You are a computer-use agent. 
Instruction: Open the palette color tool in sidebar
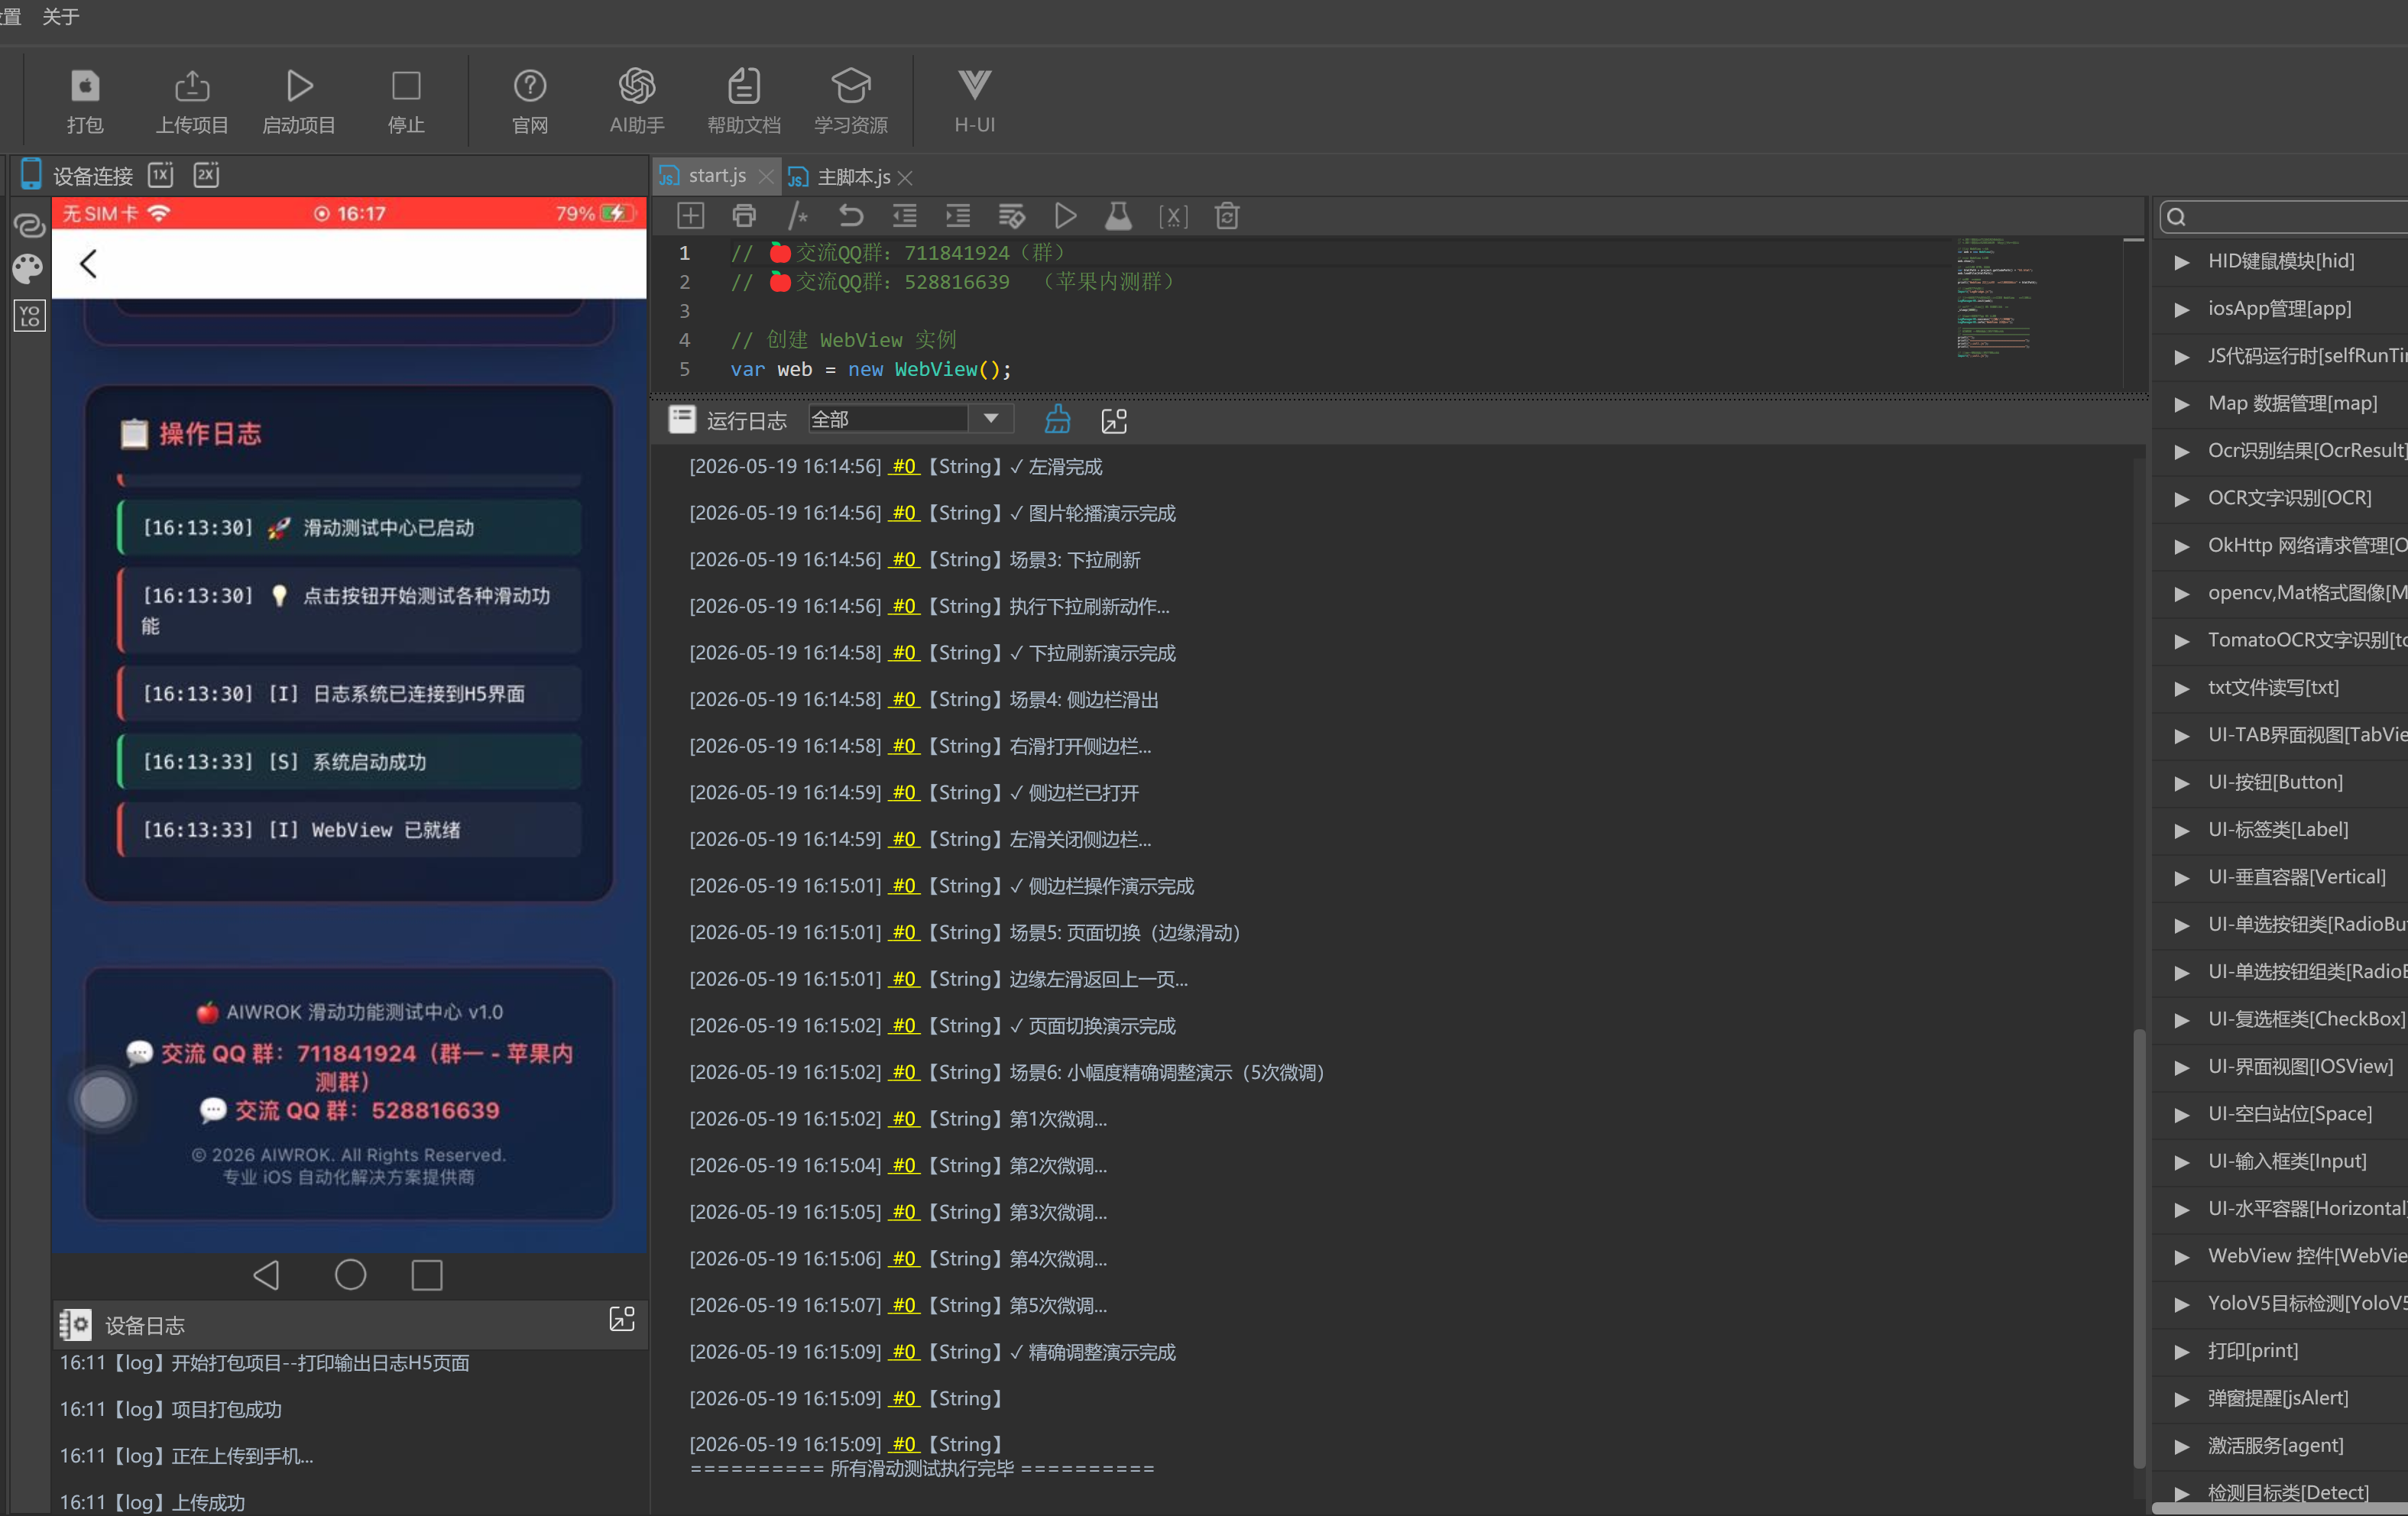point(28,269)
